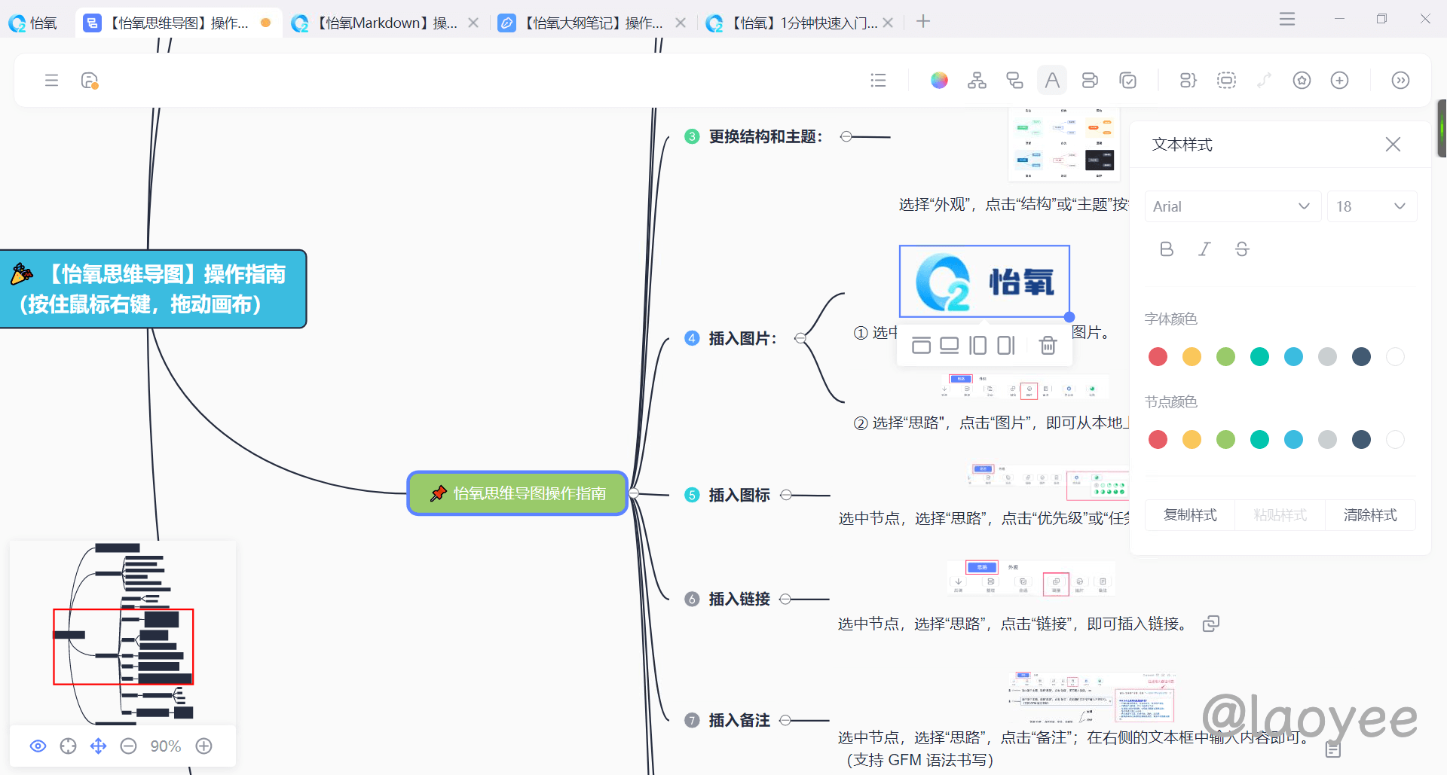1447x775 pixels.
Task: Zoom in with the plus icon
Action: (x=203, y=746)
